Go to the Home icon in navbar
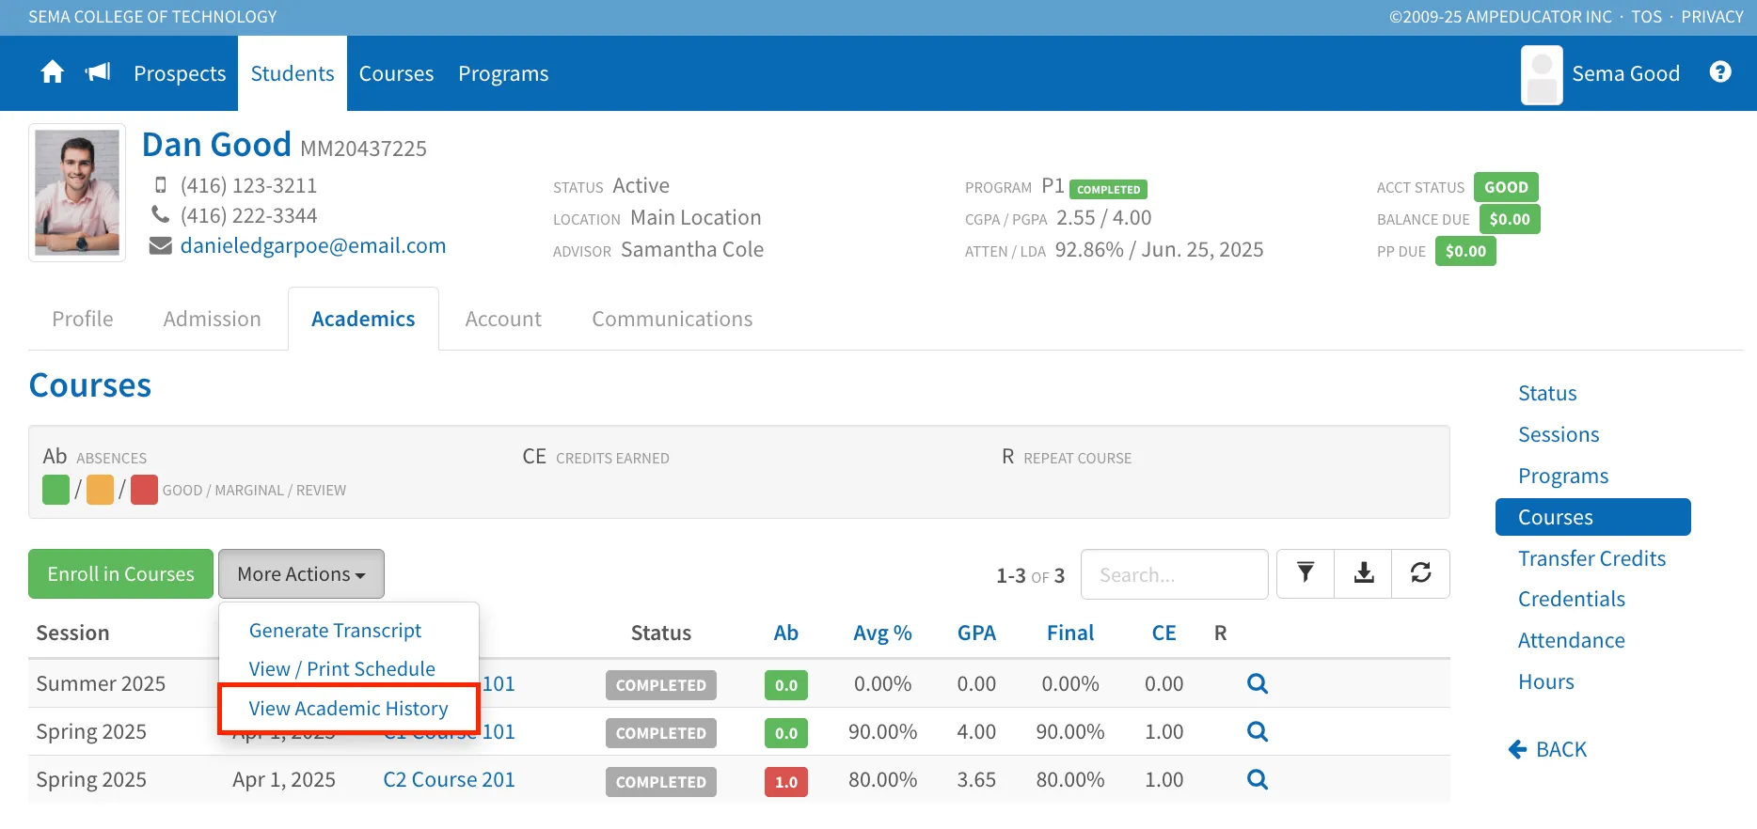1757x829 pixels. click(x=53, y=72)
